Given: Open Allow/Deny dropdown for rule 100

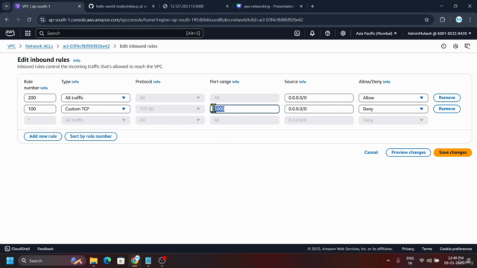Looking at the screenshot, I should (x=393, y=109).
